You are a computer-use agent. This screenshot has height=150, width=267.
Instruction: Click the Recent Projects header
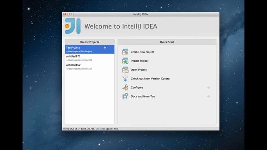(x=90, y=42)
